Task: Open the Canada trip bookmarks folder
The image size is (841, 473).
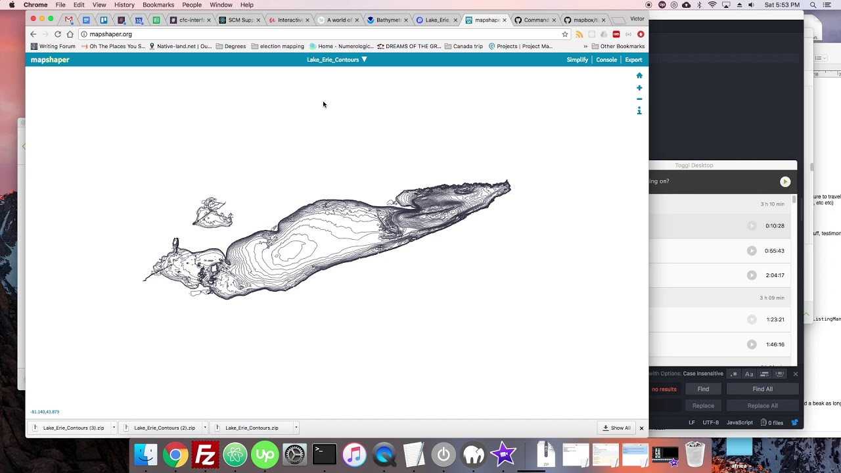Action: (464, 47)
